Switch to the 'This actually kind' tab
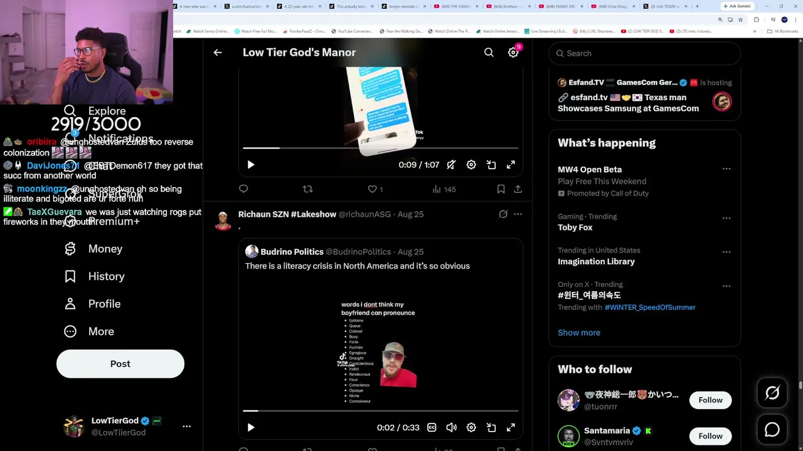 [x=353, y=6]
